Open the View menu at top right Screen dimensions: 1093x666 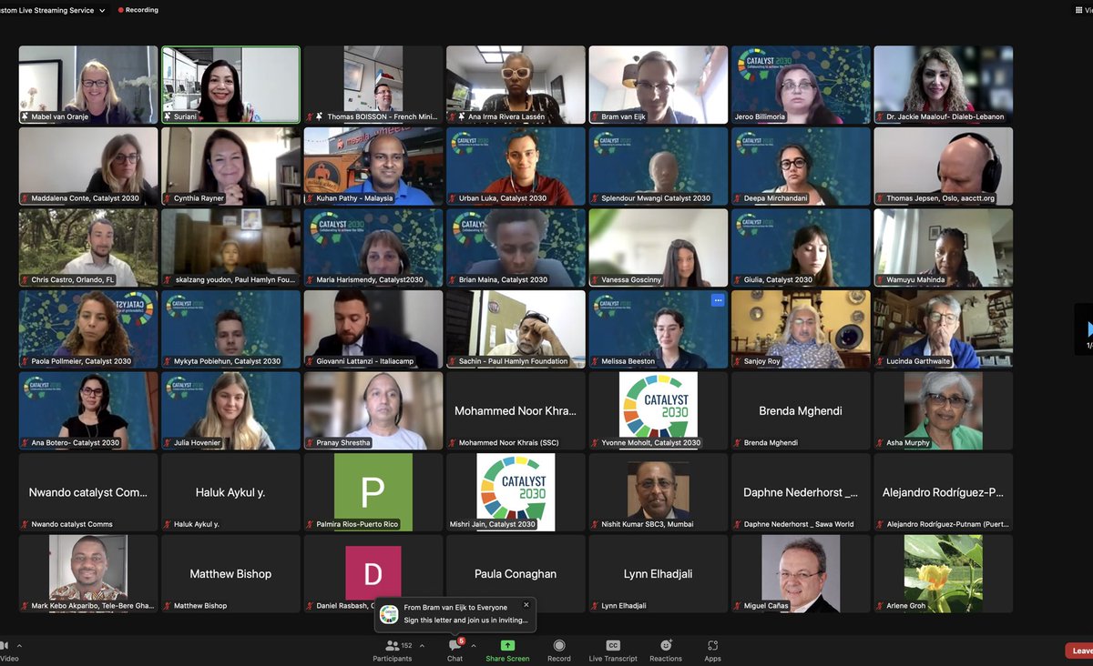point(1084,10)
